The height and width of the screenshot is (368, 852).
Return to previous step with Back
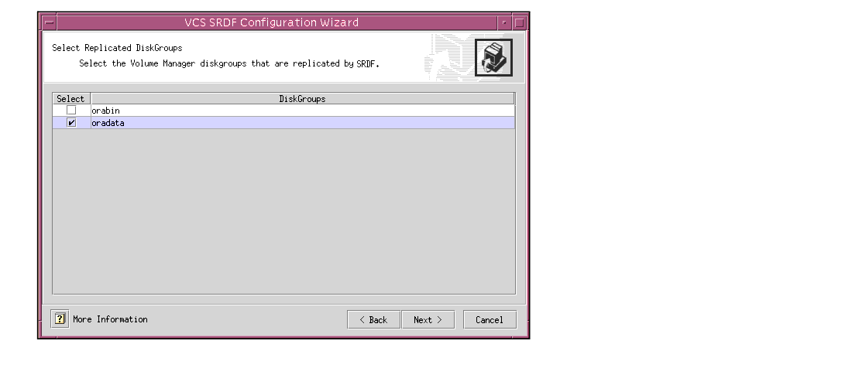point(374,320)
